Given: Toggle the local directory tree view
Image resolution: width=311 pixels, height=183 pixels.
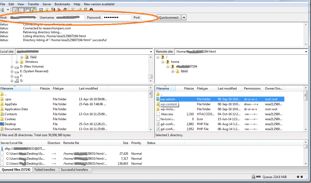Looking at the screenshot, I should [21, 10].
